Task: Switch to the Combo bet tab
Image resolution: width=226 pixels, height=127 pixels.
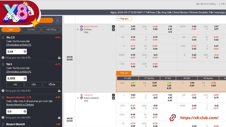Action: pyautogui.click(x=31, y=30)
